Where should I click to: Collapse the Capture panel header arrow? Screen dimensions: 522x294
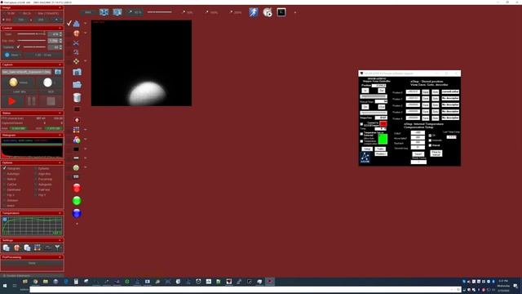pyautogui.click(x=60, y=65)
